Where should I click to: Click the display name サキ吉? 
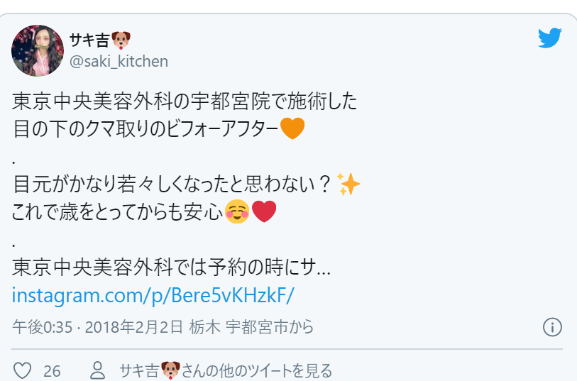tap(90, 40)
